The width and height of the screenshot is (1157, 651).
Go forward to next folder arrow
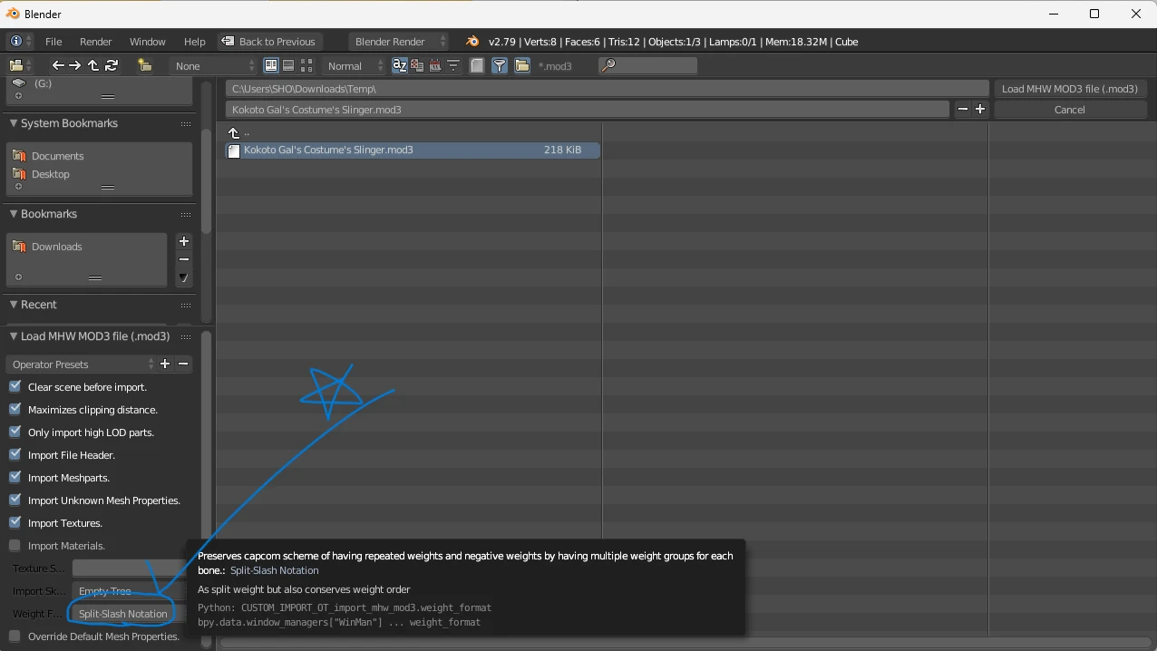75,65
